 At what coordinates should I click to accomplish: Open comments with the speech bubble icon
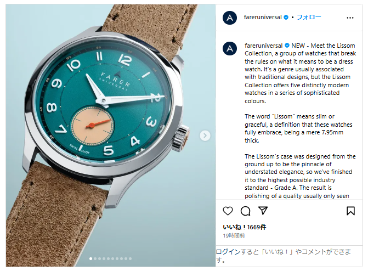point(246,211)
